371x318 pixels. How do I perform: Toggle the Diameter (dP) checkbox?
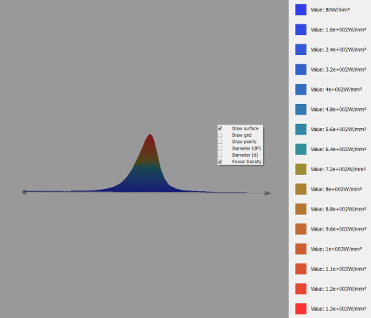(x=220, y=148)
